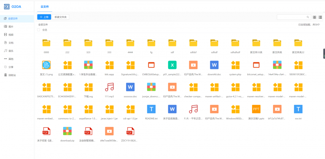Select the 云文件 tab
Viewport: 325px width, 159px height.
[x=45, y=6]
